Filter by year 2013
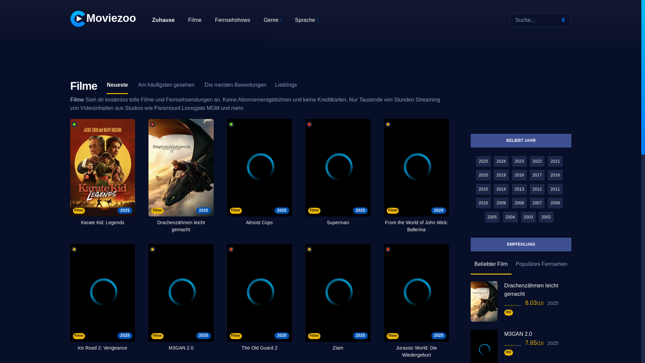 (519, 189)
